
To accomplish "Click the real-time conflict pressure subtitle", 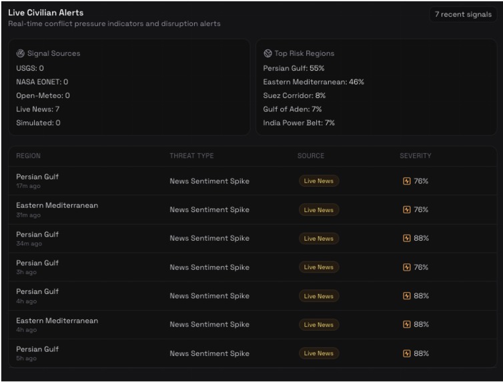I will tap(114, 24).
